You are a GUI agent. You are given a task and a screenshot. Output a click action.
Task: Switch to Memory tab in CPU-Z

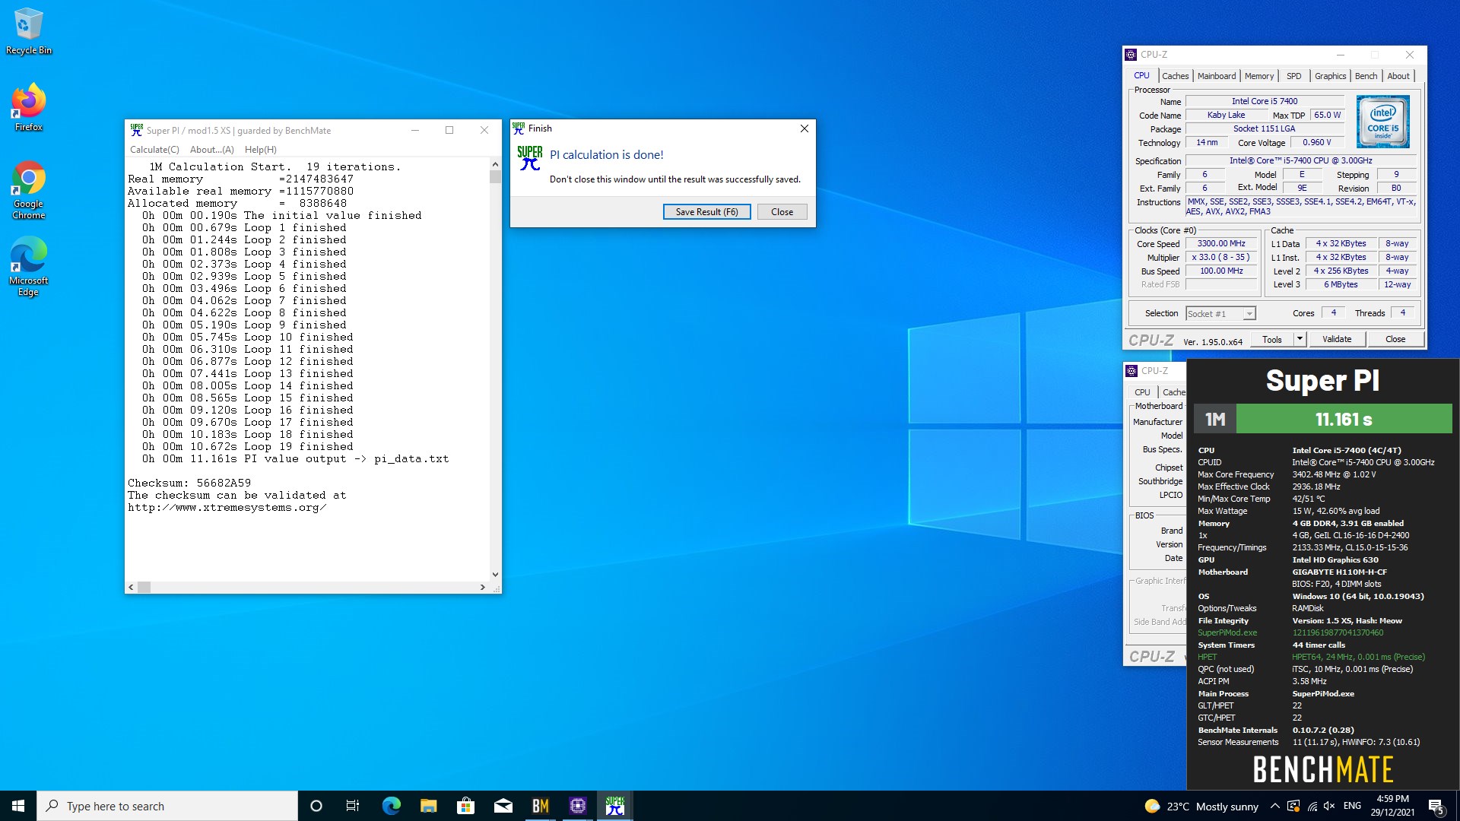point(1259,76)
